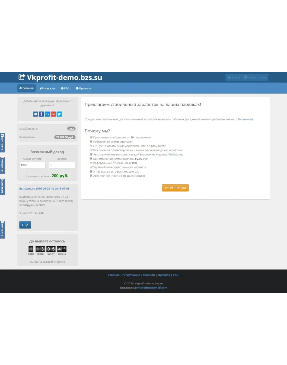Focus the Охват (сутки) input field

[32, 165]
